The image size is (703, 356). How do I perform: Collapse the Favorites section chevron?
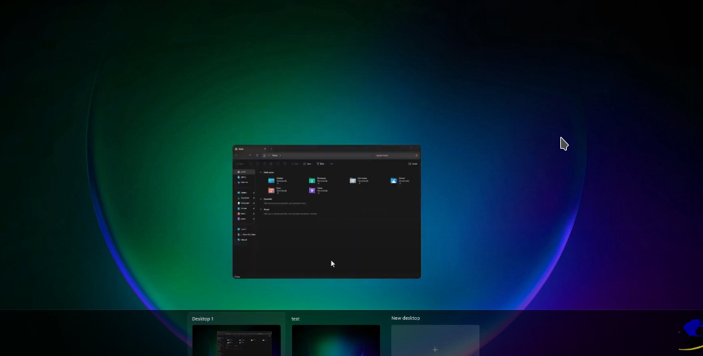tap(260, 199)
